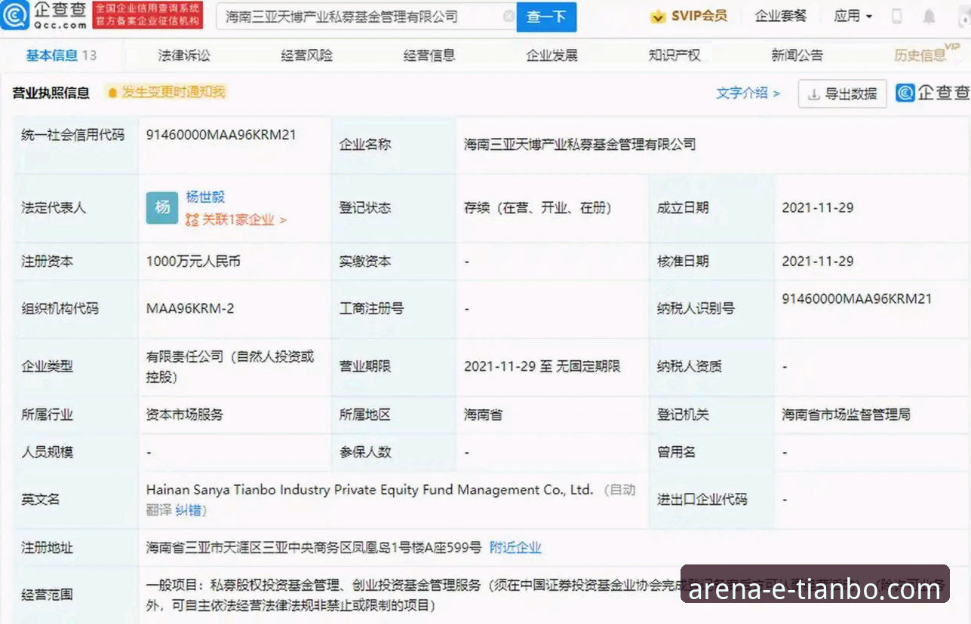Switch to the 知识产权 tab

click(674, 55)
